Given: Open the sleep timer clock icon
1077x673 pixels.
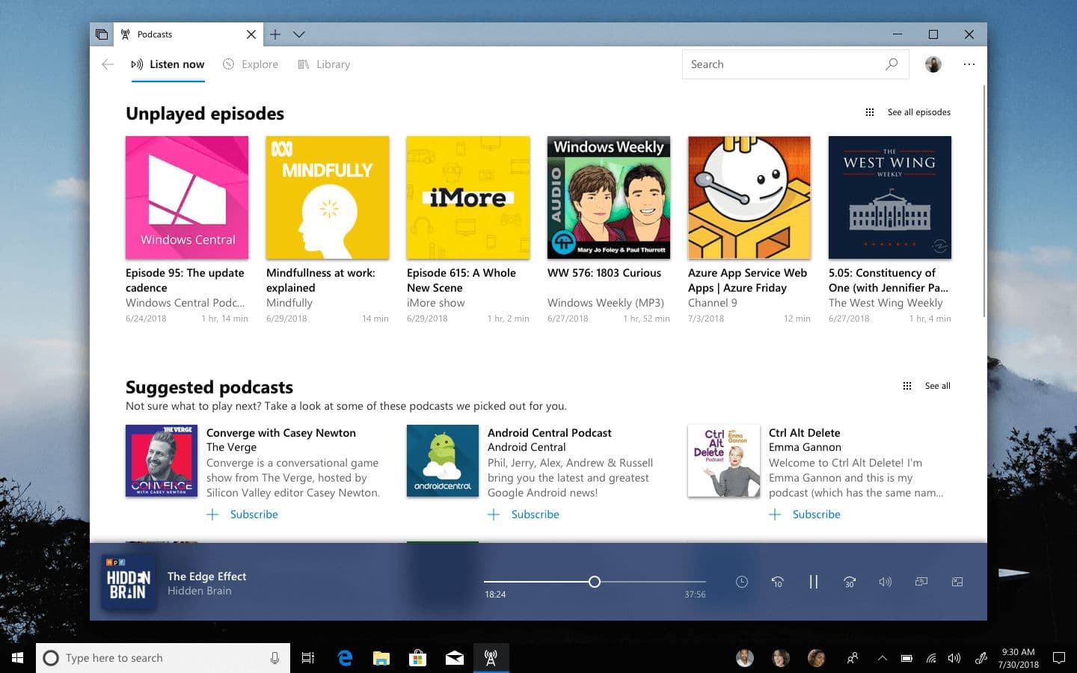Looking at the screenshot, I should coord(742,582).
